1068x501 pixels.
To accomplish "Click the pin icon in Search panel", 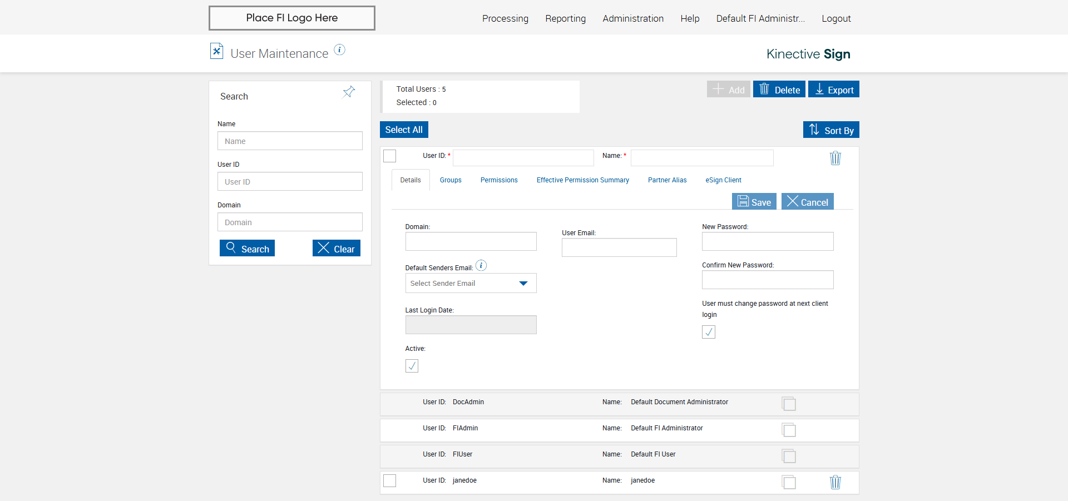I will point(349,92).
